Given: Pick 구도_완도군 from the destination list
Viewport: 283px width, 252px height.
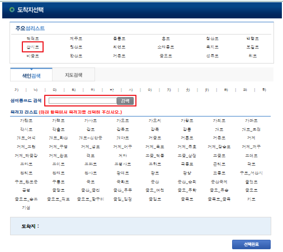Looking at the screenshot, I should pyautogui.click(x=26, y=182).
